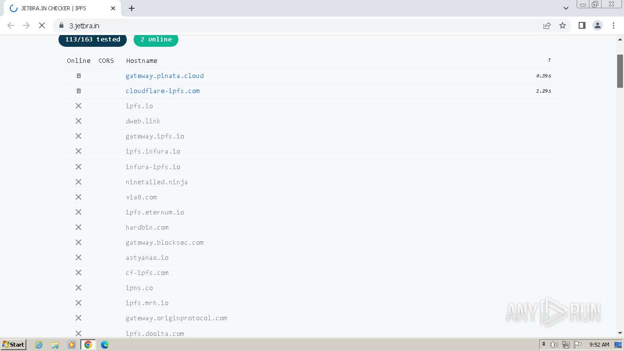Screen dimensions: 624x351
Task: Click the online status icon for cloudflare-ipfs.com
Action: tap(78, 91)
